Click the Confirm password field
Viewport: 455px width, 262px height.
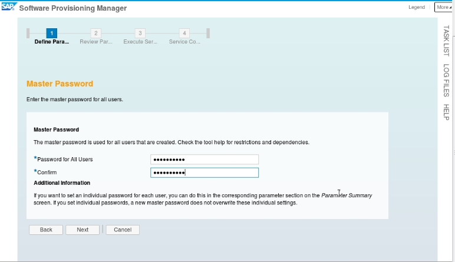click(205, 173)
